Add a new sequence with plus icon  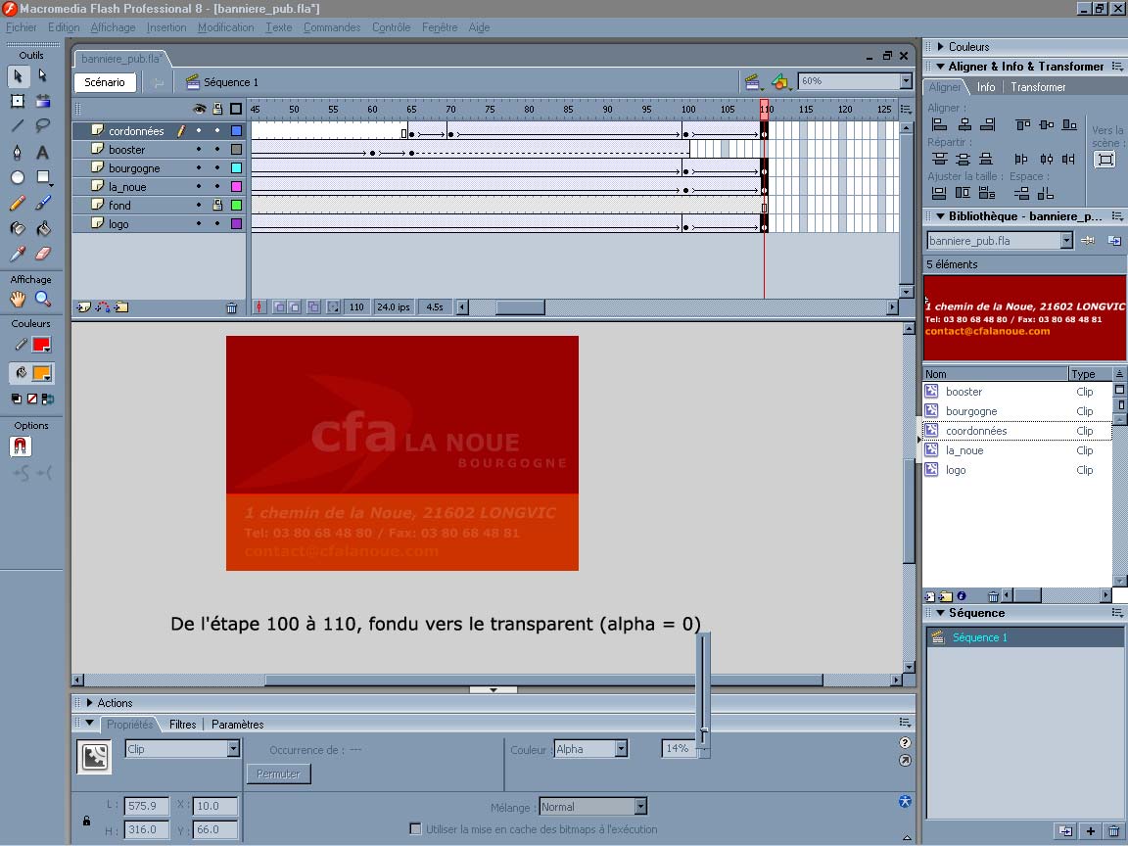click(x=1091, y=831)
